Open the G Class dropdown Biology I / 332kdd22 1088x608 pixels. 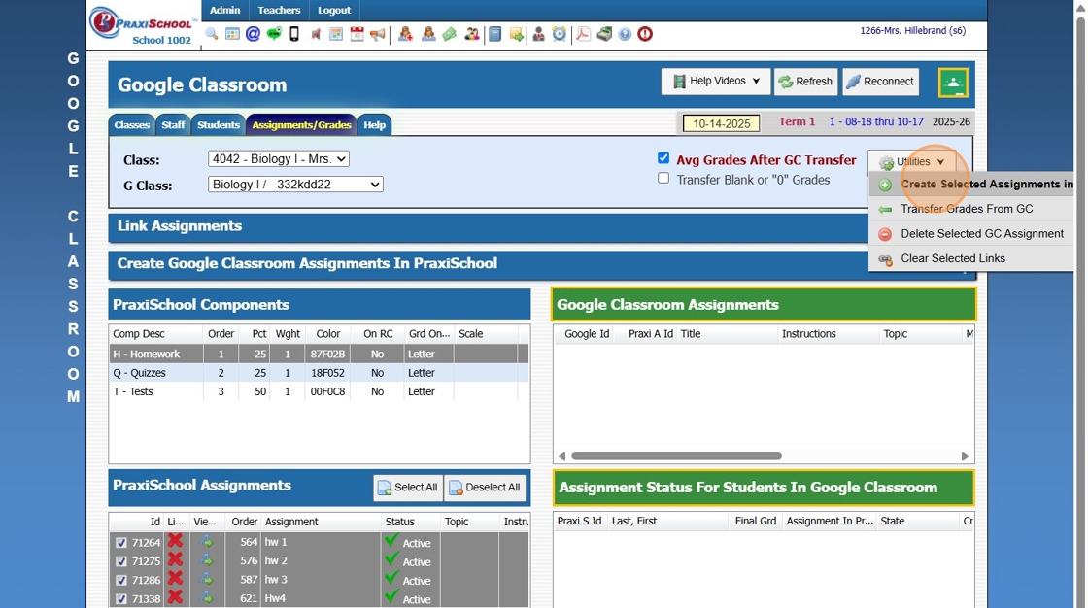pos(295,185)
